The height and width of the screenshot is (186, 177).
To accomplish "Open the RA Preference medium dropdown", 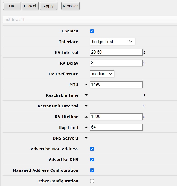I will (102, 74).
